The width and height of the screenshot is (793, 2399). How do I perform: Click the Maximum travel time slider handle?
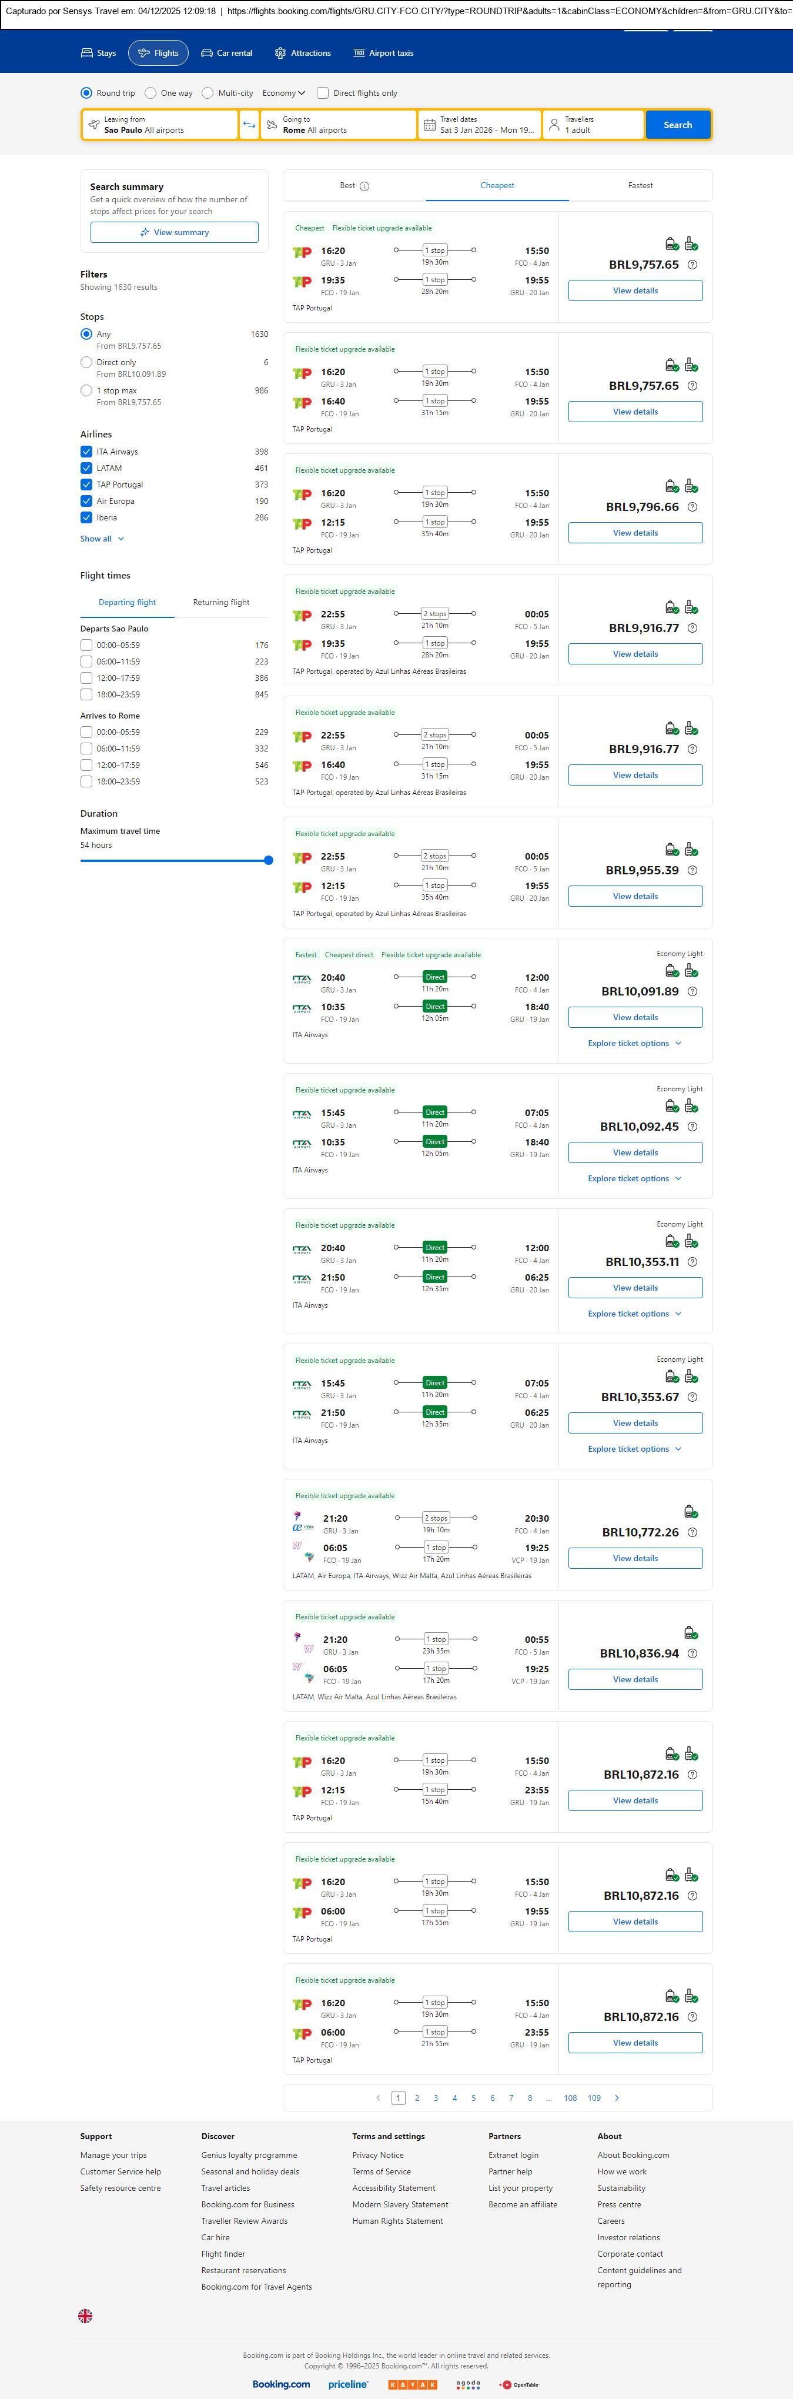(x=268, y=860)
